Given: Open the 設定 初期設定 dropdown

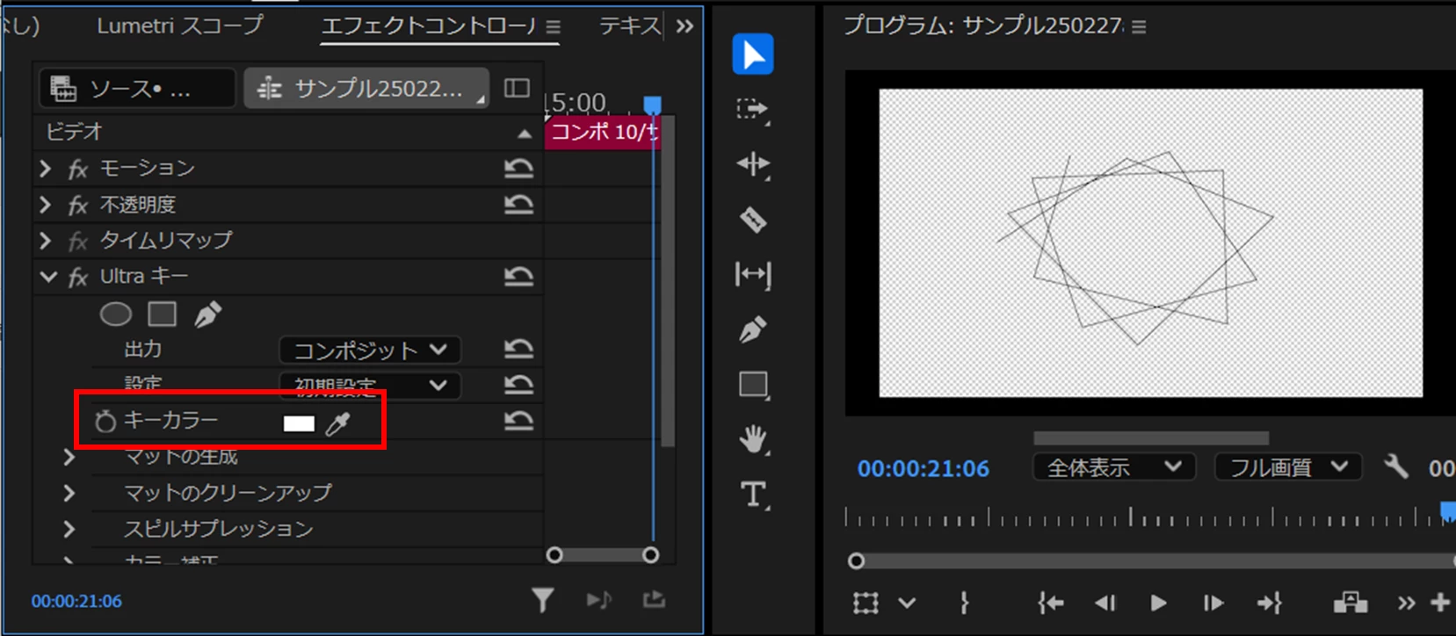Looking at the screenshot, I should pos(370,386).
